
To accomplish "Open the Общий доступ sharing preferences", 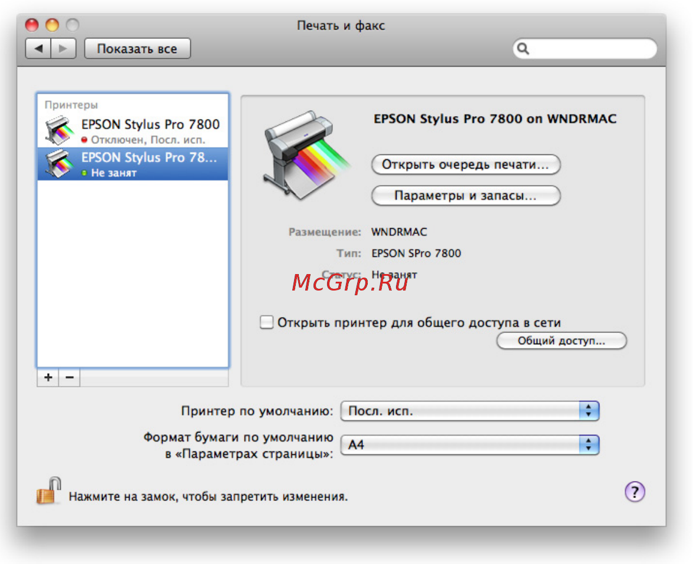I will click(x=561, y=341).
